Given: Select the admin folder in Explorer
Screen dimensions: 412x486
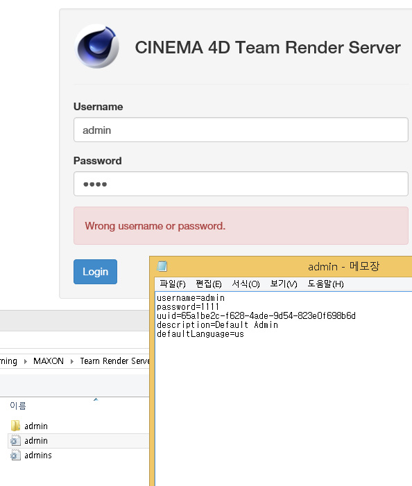Looking at the screenshot, I should pos(36,426).
